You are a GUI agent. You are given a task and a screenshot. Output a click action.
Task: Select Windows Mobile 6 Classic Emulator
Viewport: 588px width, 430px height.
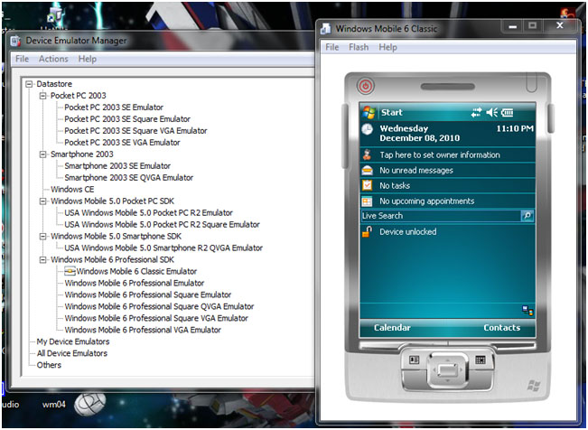point(136,271)
